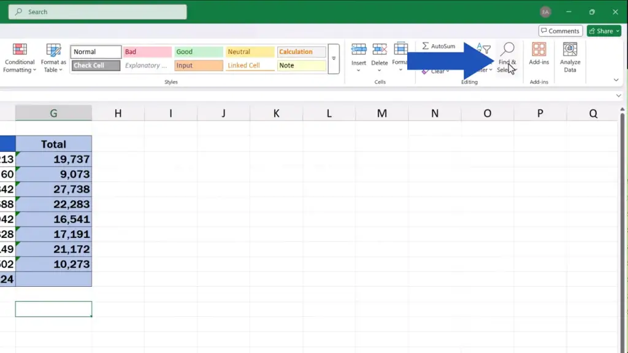Select column G header
This screenshot has width=628, height=353.
[53, 113]
